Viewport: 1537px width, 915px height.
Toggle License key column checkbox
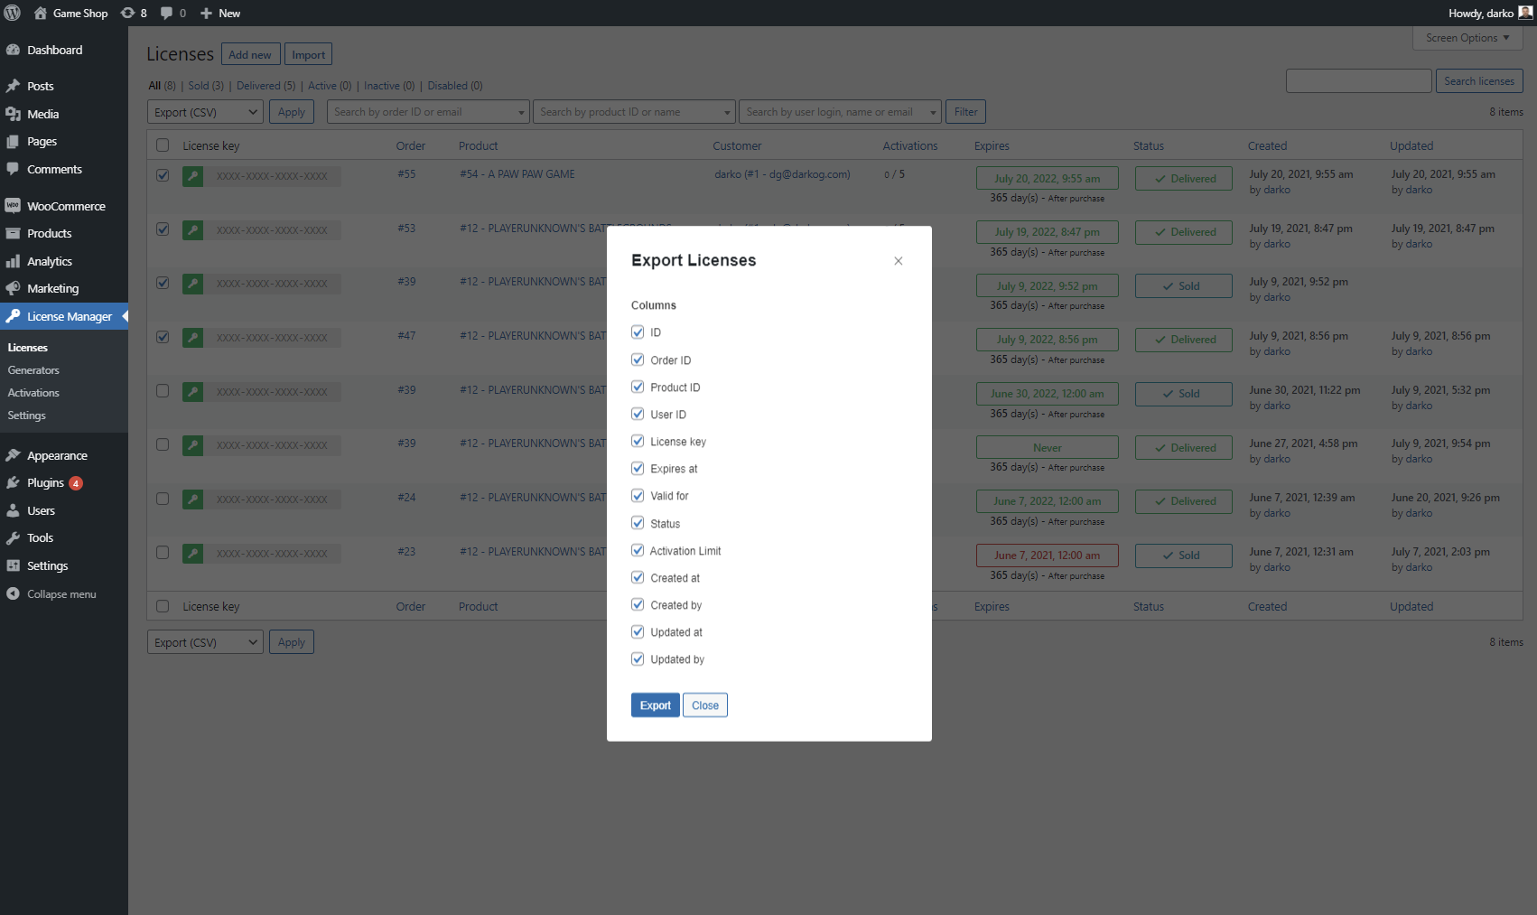(x=638, y=441)
